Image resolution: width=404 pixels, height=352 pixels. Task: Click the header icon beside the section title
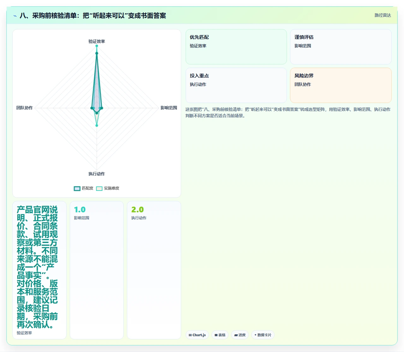(x=15, y=16)
